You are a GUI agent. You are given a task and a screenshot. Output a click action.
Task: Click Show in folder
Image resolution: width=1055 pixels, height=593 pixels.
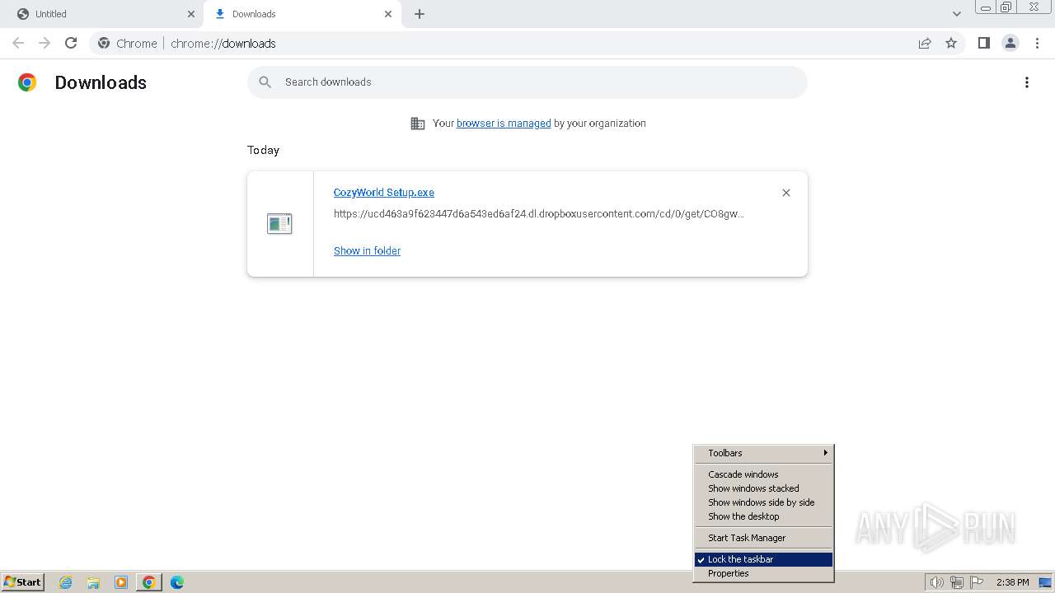(367, 251)
